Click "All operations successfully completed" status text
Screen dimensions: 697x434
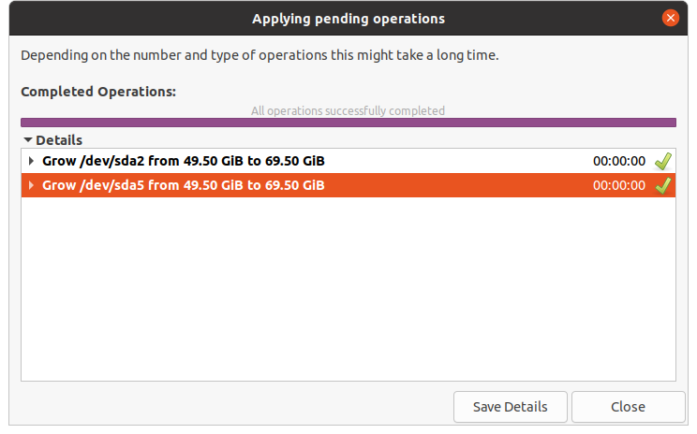click(x=348, y=110)
